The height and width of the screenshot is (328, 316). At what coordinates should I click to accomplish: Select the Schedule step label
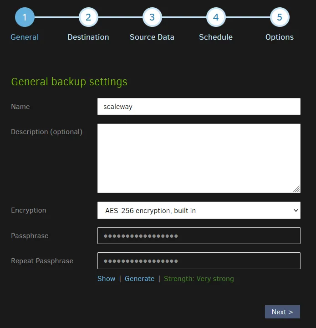216,37
